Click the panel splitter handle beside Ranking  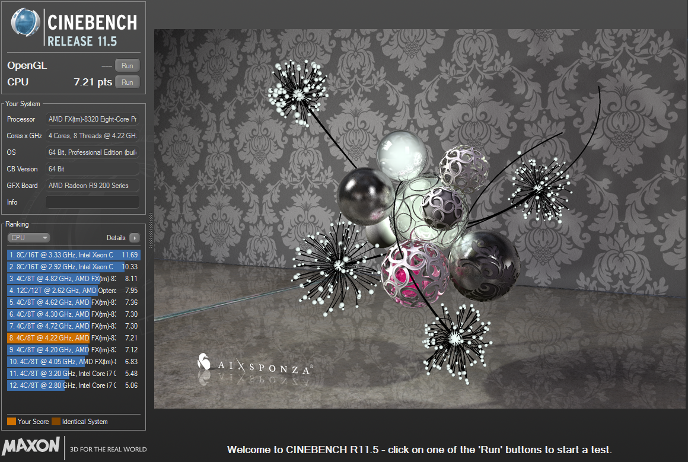pyautogui.click(x=151, y=231)
